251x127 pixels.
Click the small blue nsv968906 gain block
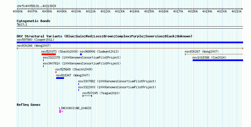[x=81, y=54]
